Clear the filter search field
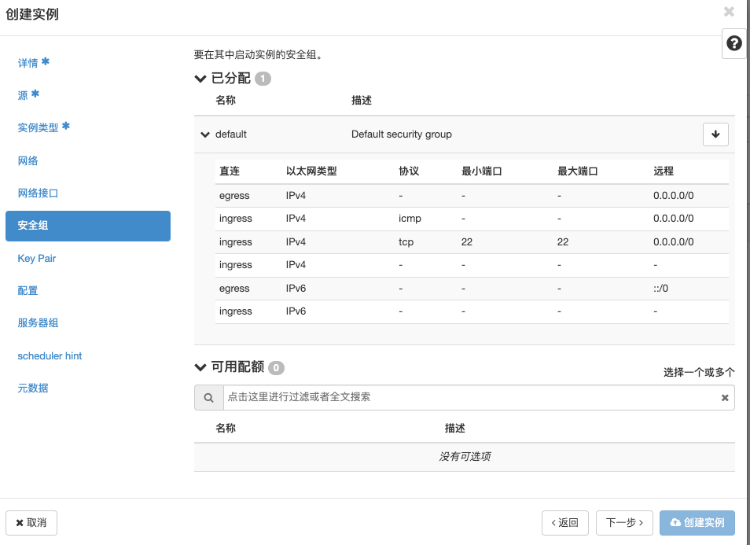The height and width of the screenshot is (545, 750). coord(725,398)
